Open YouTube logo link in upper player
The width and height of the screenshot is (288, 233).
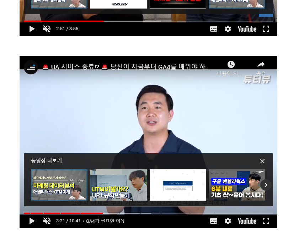247,29
